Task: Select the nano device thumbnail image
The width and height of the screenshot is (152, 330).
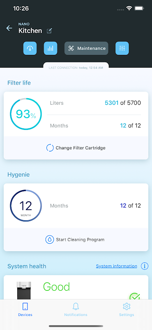Action: point(24,290)
